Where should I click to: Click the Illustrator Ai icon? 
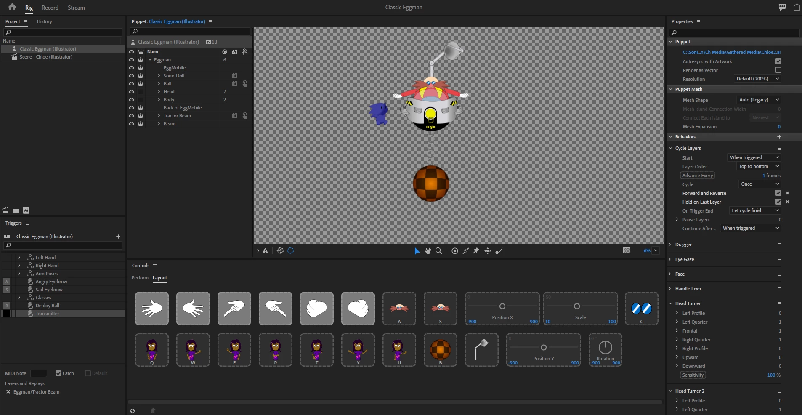(26, 210)
